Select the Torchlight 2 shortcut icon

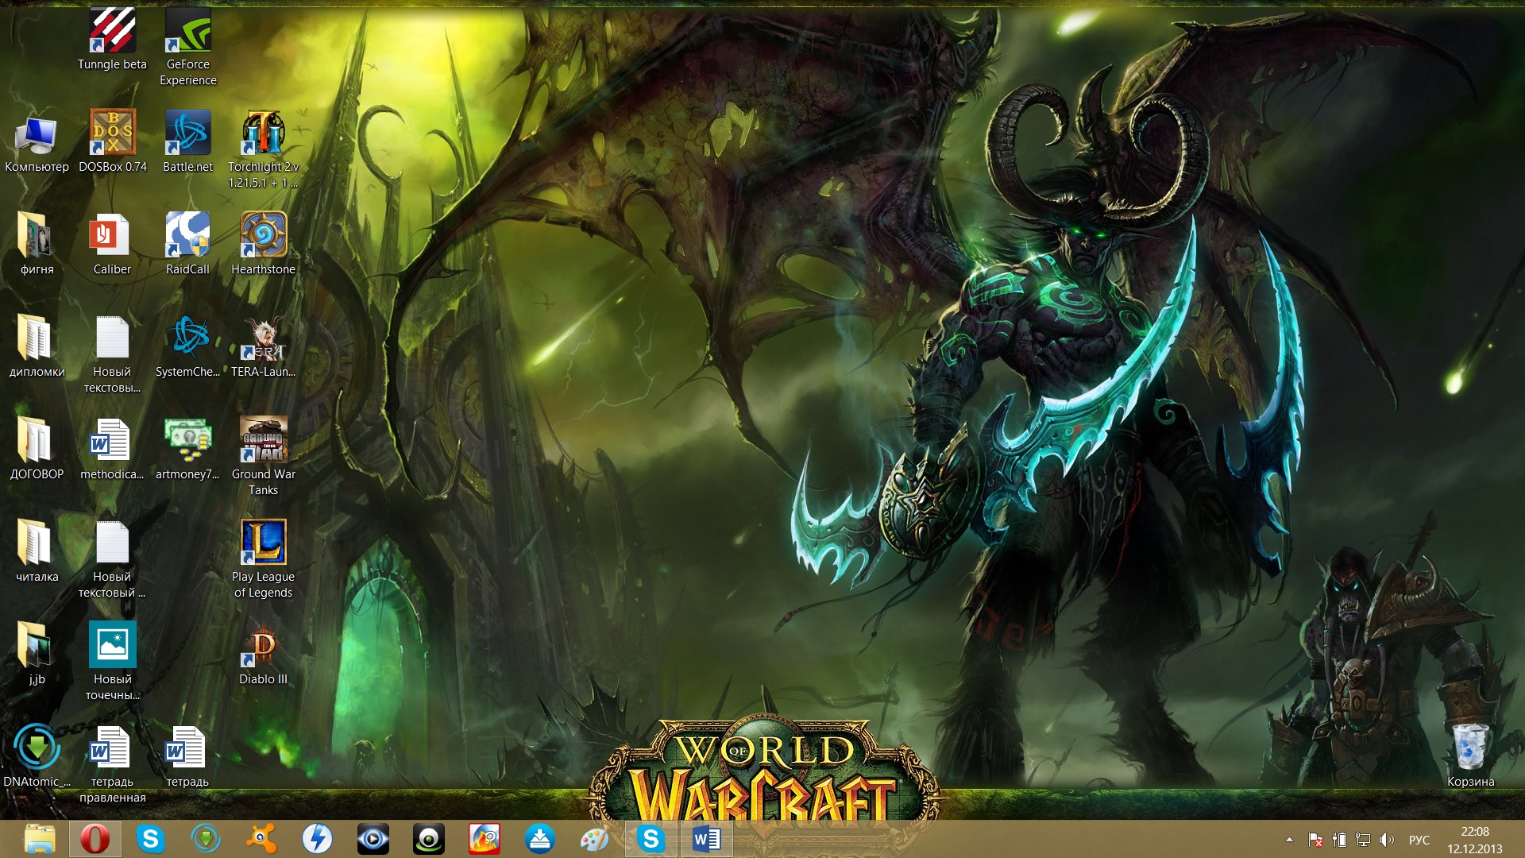[x=263, y=149]
